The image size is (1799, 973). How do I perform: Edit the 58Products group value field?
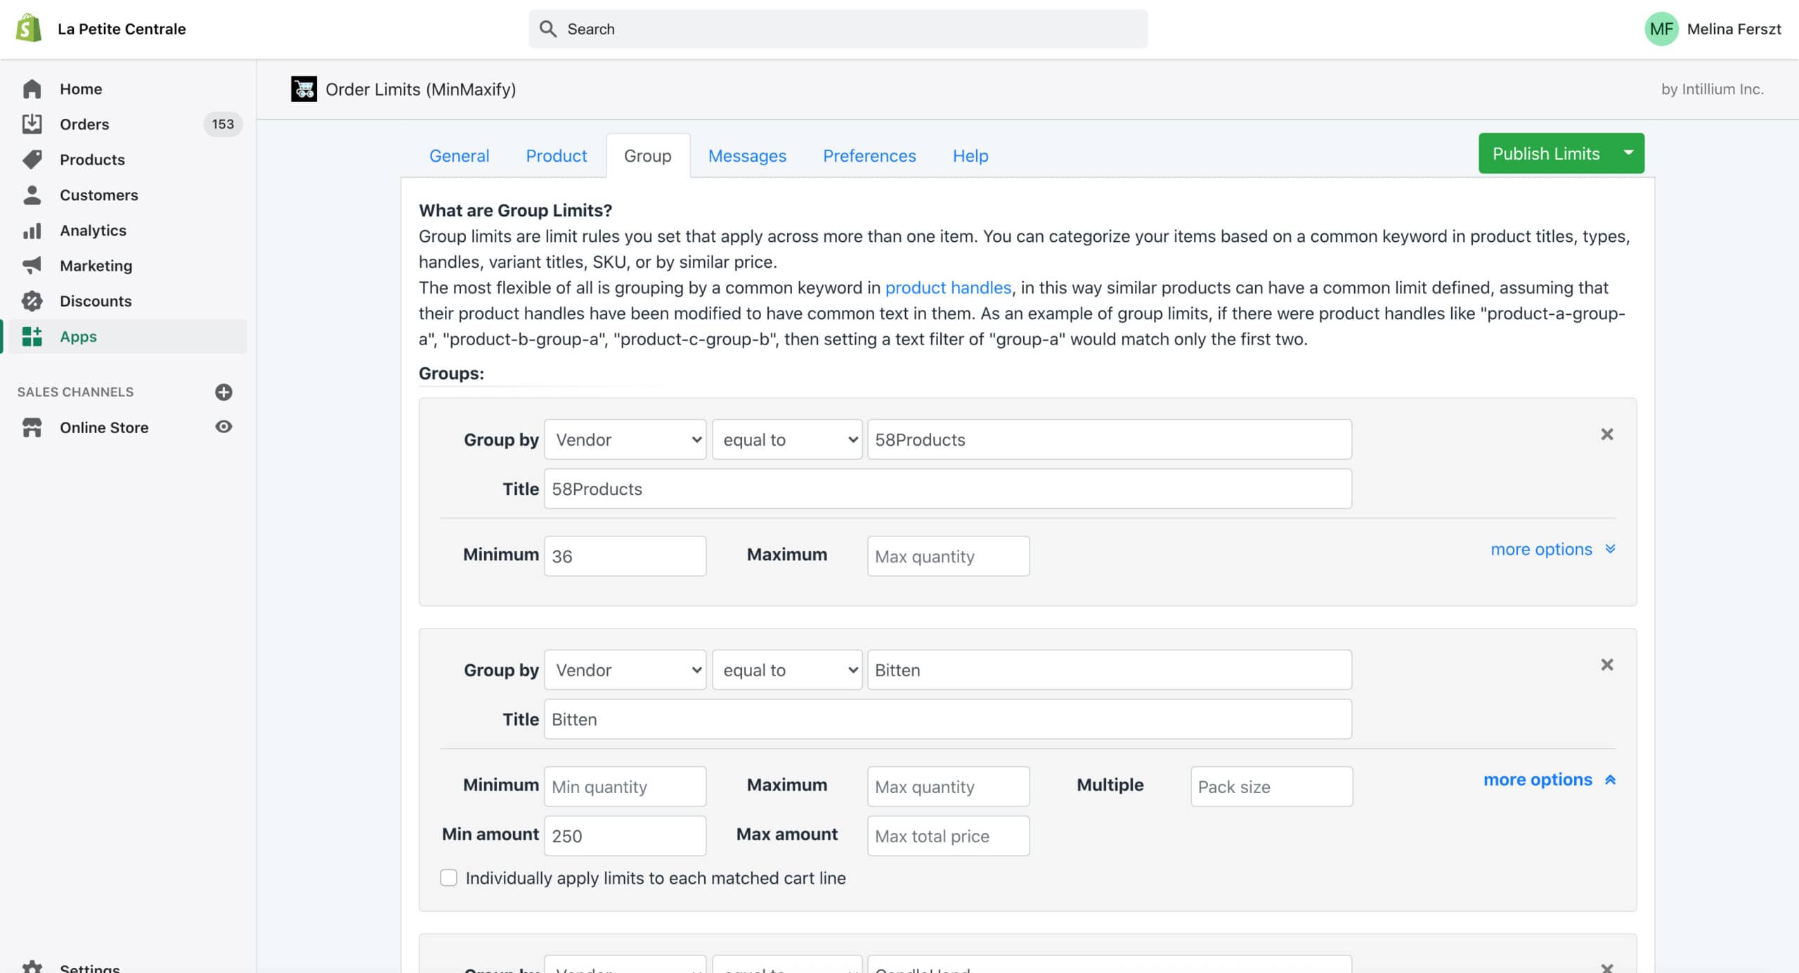(1109, 439)
